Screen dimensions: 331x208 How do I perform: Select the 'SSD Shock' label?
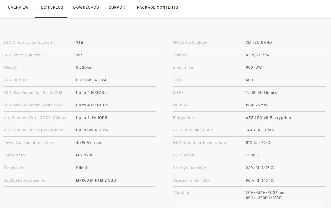tap(183, 155)
